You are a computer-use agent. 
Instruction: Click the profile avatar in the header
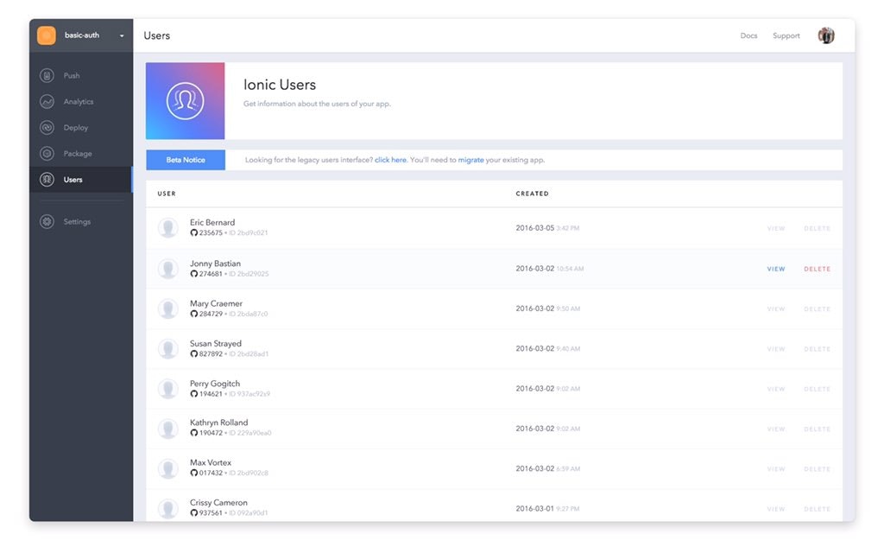point(826,35)
